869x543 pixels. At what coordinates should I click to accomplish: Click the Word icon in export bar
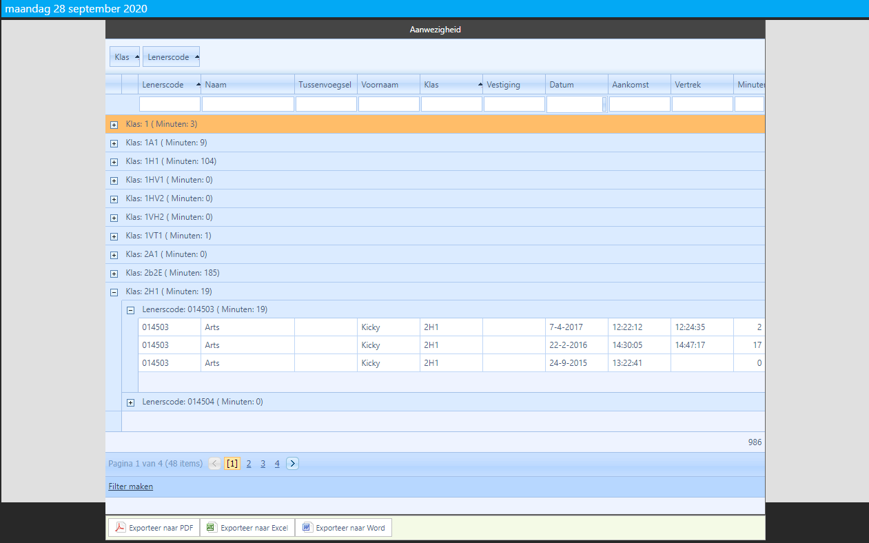click(307, 528)
